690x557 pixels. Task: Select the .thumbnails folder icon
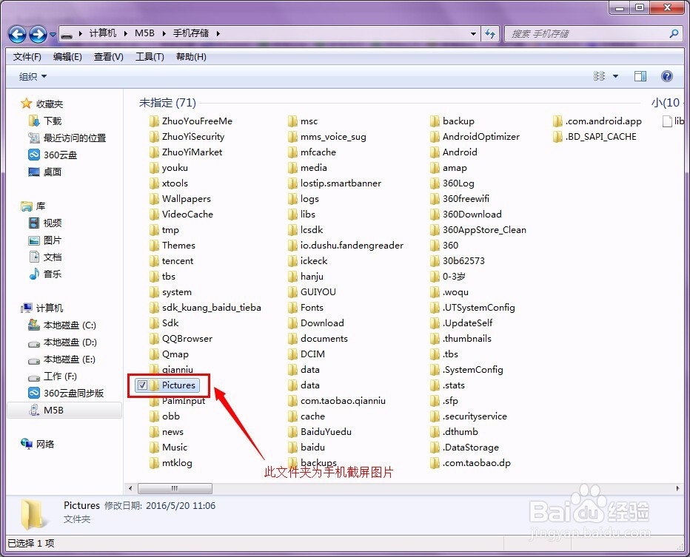point(435,339)
